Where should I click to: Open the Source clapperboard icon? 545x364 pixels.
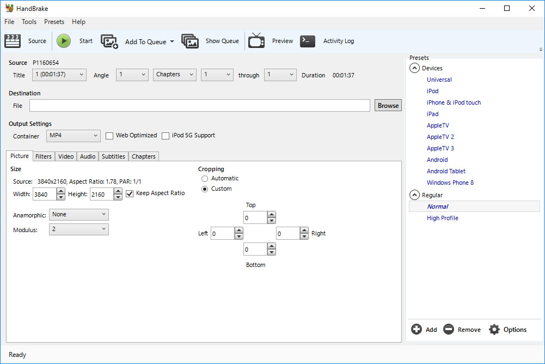coord(13,41)
